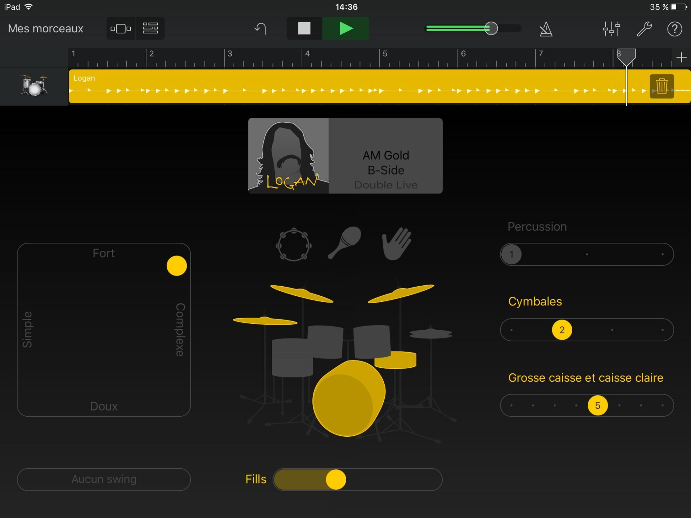This screenshot has width=691, height=518.
Task: Add a song section with plus
Action: (x=681, y=58)
